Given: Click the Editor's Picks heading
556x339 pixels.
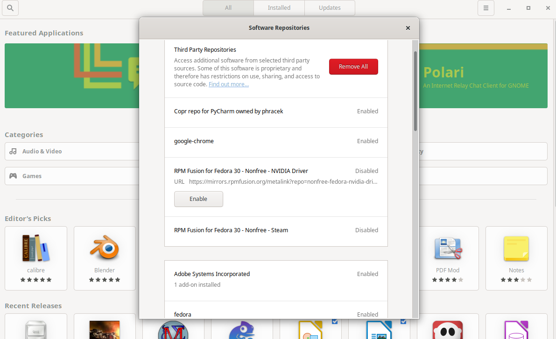Looking at the screenshot, I should (x=28, y=219).
